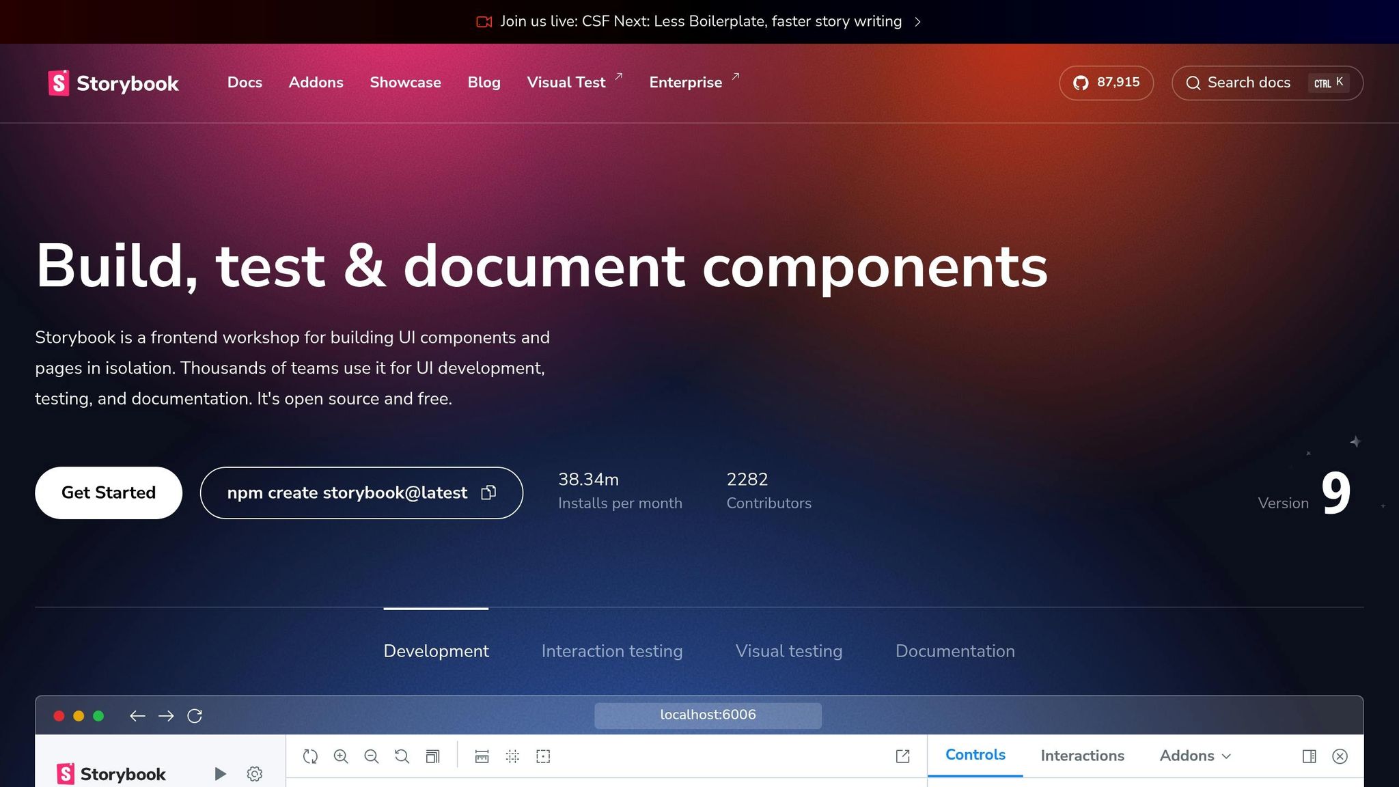Viewport: 1399px width, 787px height.
Task: Click the zoom in magnifier icon
Action: 341,756
